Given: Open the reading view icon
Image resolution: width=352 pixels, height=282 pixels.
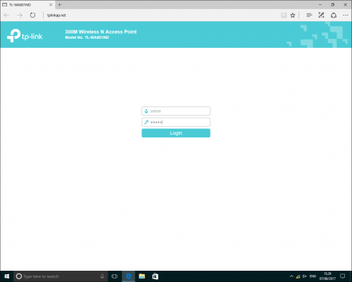Looking at the screenshot, I should (284, 16).
